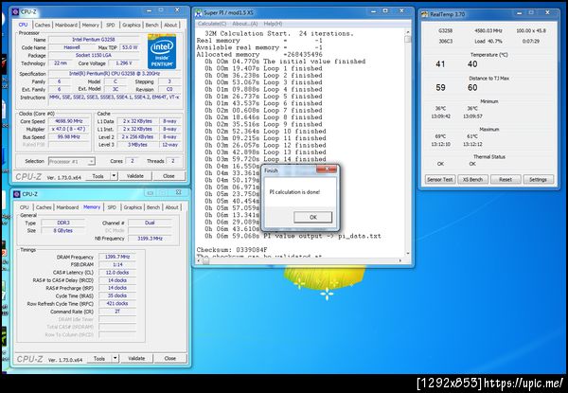This screenshot has width=568, height=393.
Task: Minimize the RealTemp window
Action: pos(520,13)
